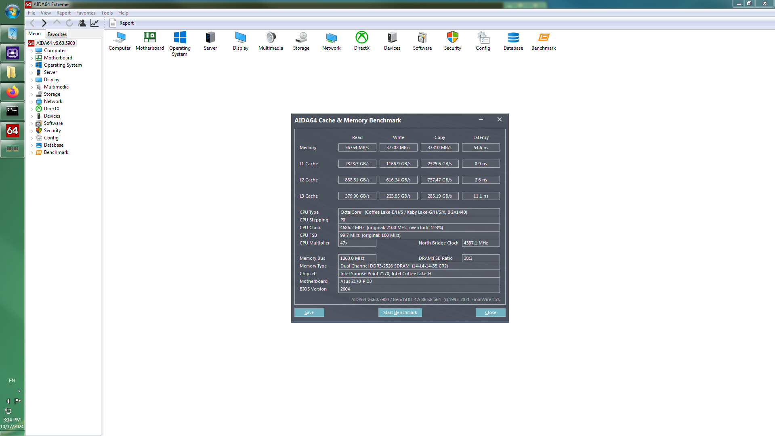This screenshot has height=436, width=775.
Task: Click the user profile toolbar icon
Action: (82, 23)
